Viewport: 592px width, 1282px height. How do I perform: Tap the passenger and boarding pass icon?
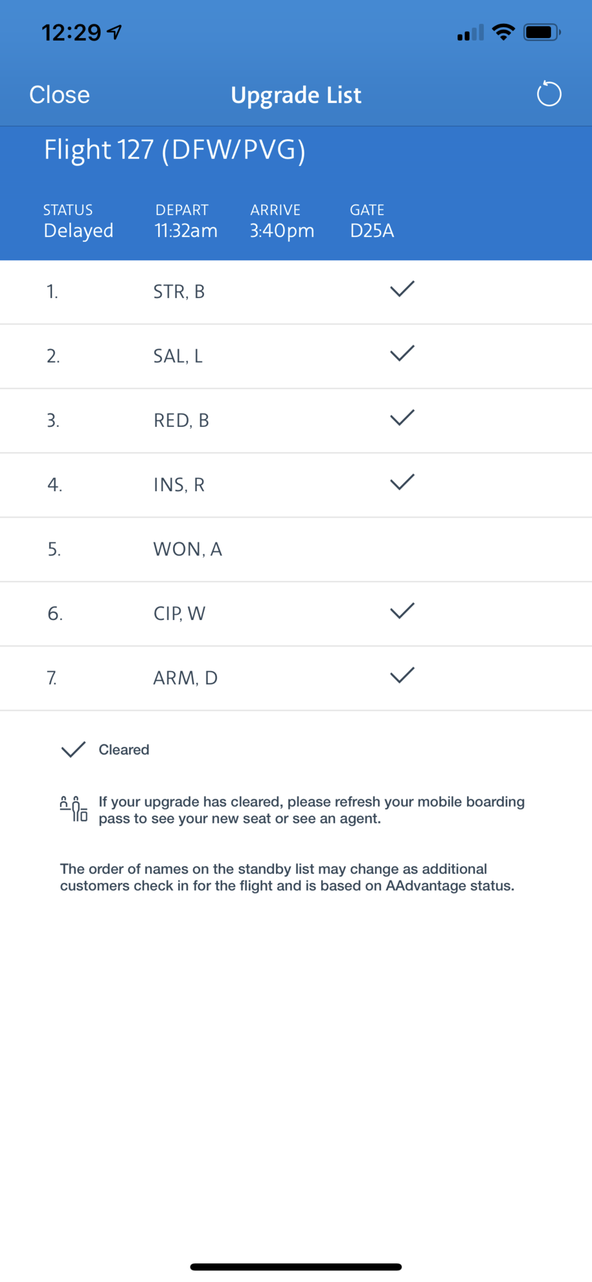[x=73, y=809]
